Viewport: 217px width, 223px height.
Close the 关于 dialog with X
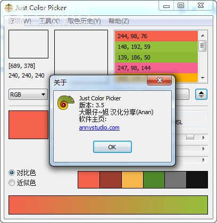pyautogui.click(x=160, y=80)
